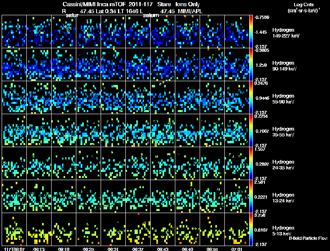This screenshot has height=251, width=330.
Task: Click the Hydrogen 55-90 keV label
Action: point(285,98)
